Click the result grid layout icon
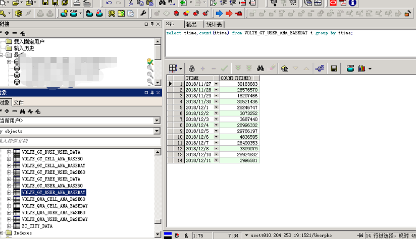 point(173,69)
